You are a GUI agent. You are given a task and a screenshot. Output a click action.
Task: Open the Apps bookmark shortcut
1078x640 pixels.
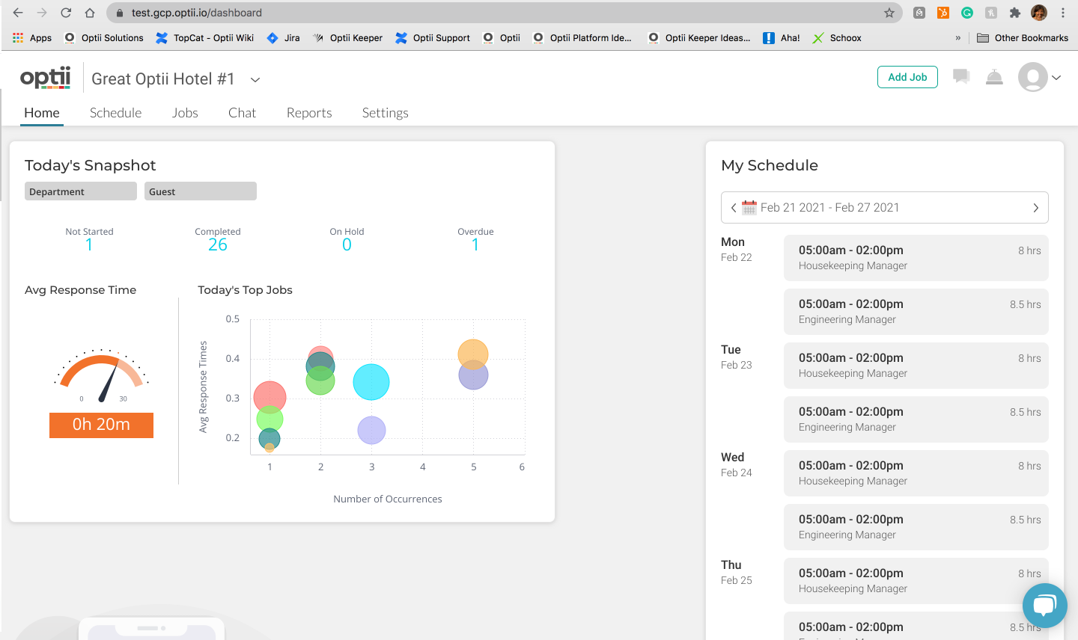point(32,38)
